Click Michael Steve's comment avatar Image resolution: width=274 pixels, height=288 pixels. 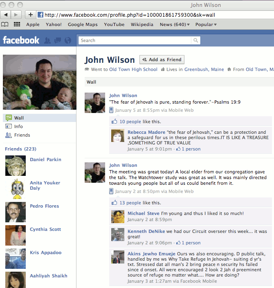[118, 217]
